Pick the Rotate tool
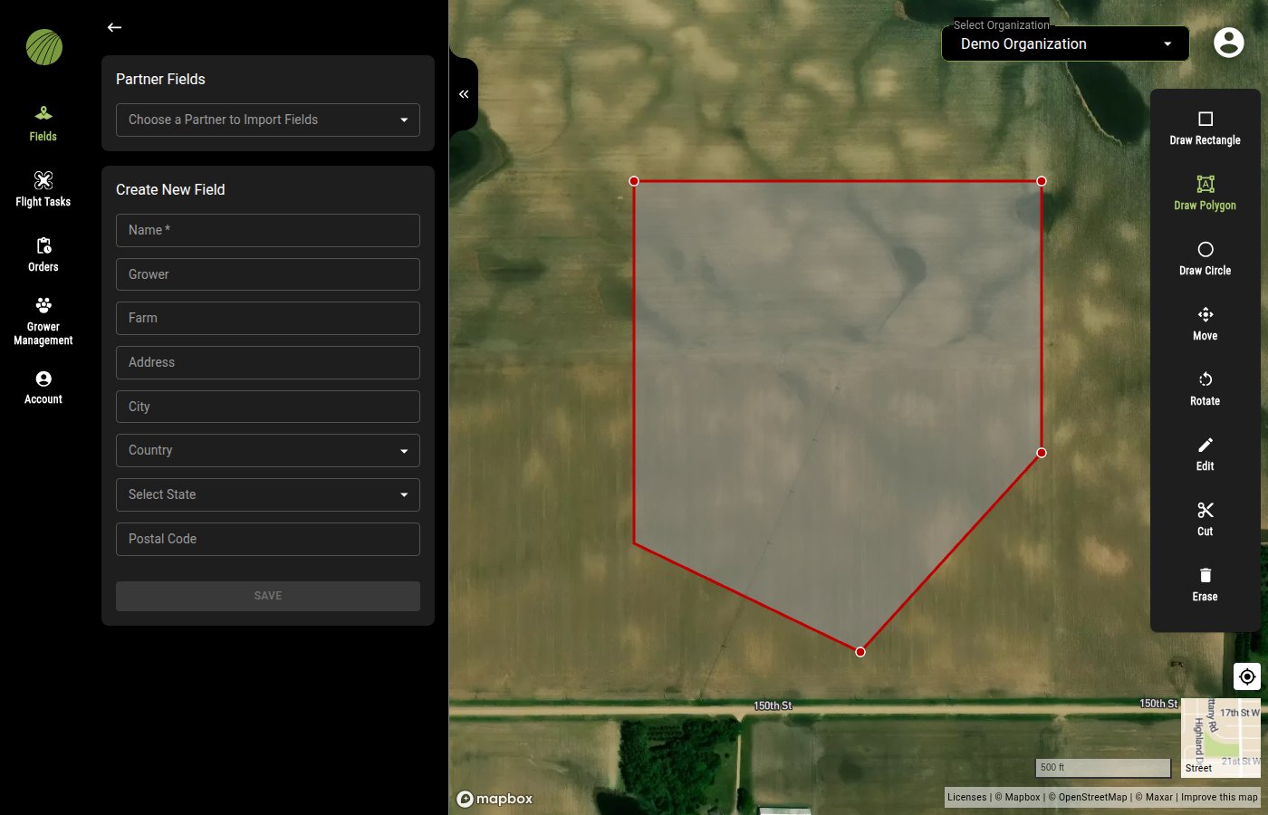 (x=1205, y=389)
